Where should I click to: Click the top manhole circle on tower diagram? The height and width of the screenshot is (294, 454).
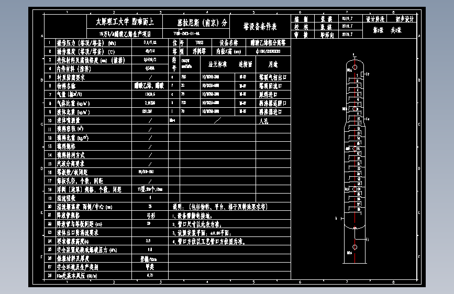coord(355,67)
